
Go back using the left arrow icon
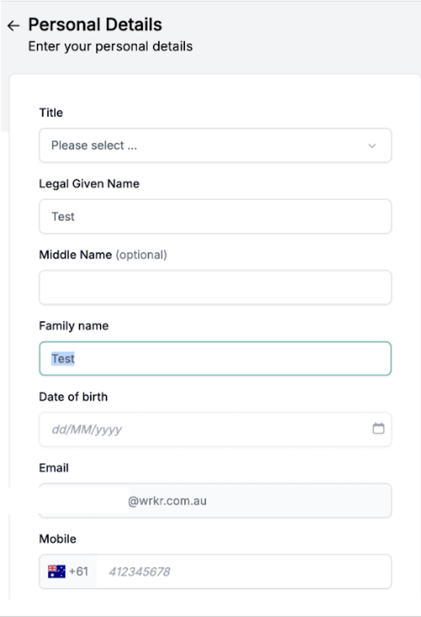coord(14,26)
